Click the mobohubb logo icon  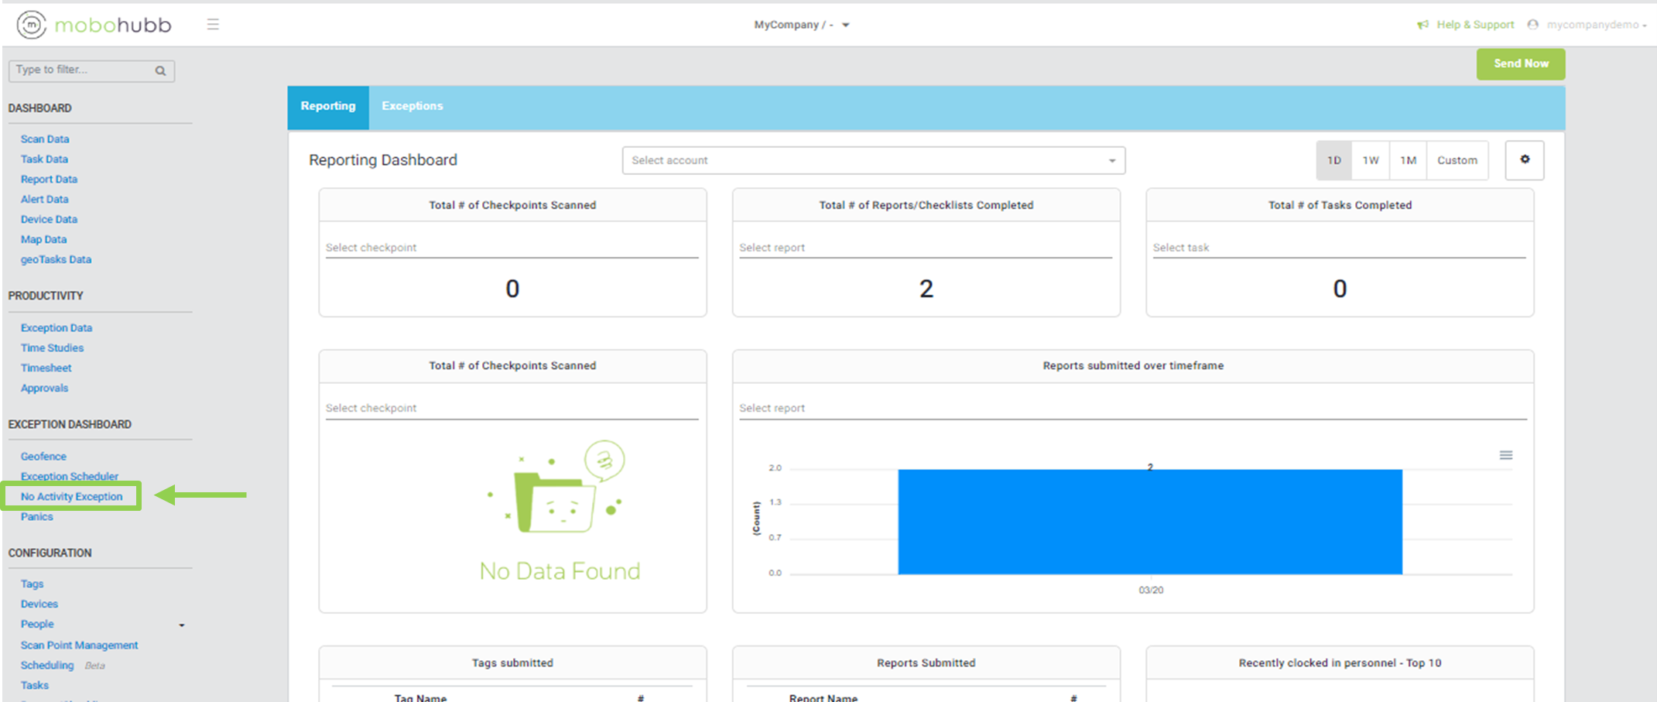pos(32,25)
